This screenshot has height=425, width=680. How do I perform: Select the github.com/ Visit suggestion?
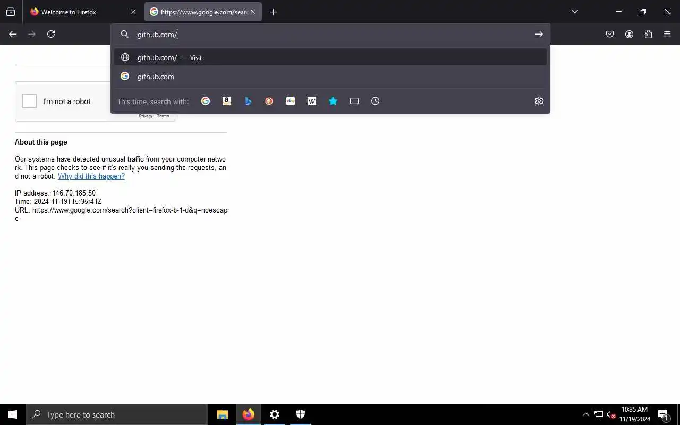330,57
